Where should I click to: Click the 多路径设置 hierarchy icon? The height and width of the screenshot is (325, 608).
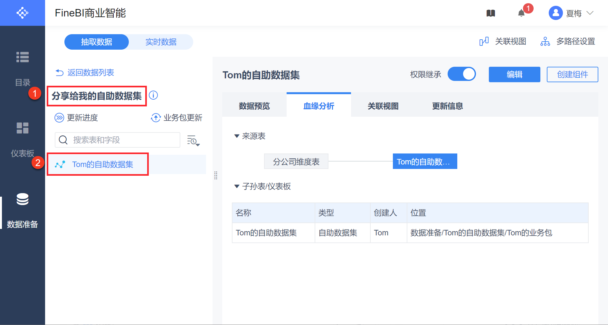click(545, 41)
